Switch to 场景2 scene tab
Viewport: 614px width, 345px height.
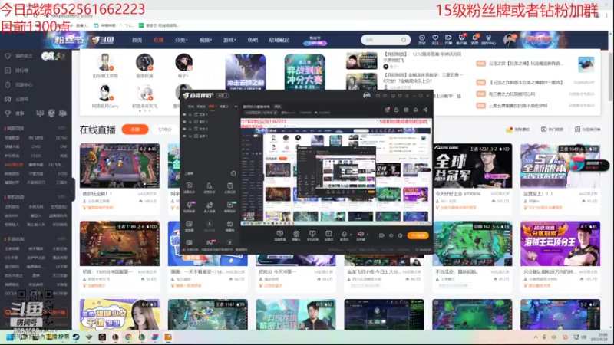pos(223,107)
